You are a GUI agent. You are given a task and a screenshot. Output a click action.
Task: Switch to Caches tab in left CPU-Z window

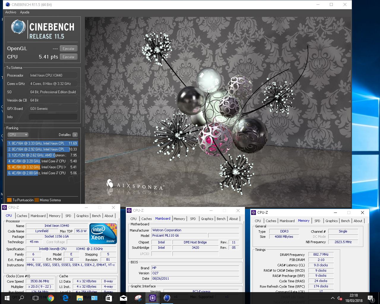[22, 216]
